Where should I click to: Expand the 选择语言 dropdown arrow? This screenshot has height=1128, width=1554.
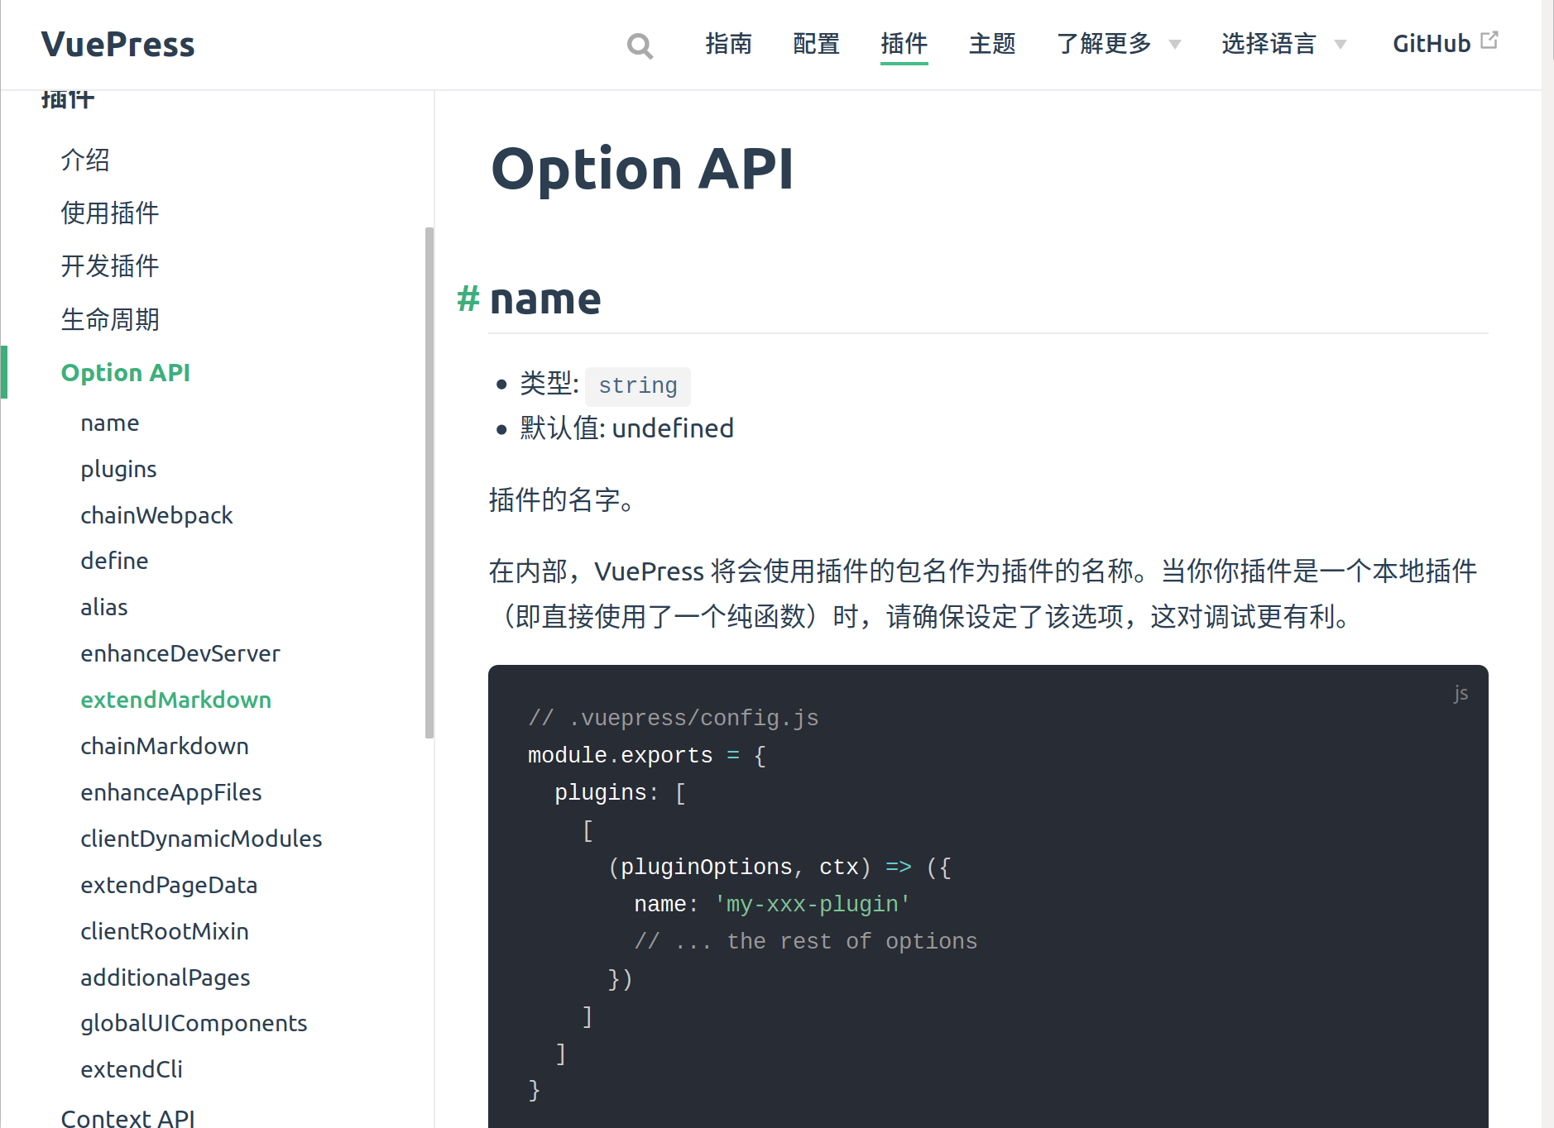1341,45
